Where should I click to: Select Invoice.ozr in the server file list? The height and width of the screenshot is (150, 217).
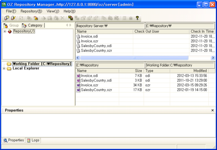(90, 41)
